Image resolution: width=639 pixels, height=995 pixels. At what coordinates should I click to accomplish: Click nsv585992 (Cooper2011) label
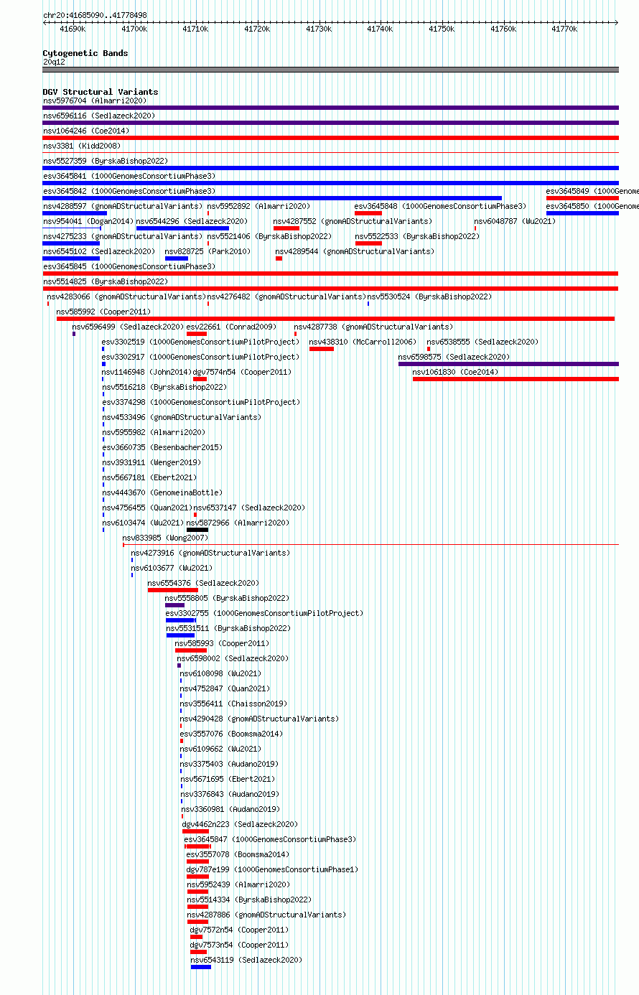click(x=104, y=312)
